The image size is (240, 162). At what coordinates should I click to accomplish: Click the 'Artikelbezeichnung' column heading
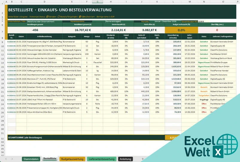44,36
